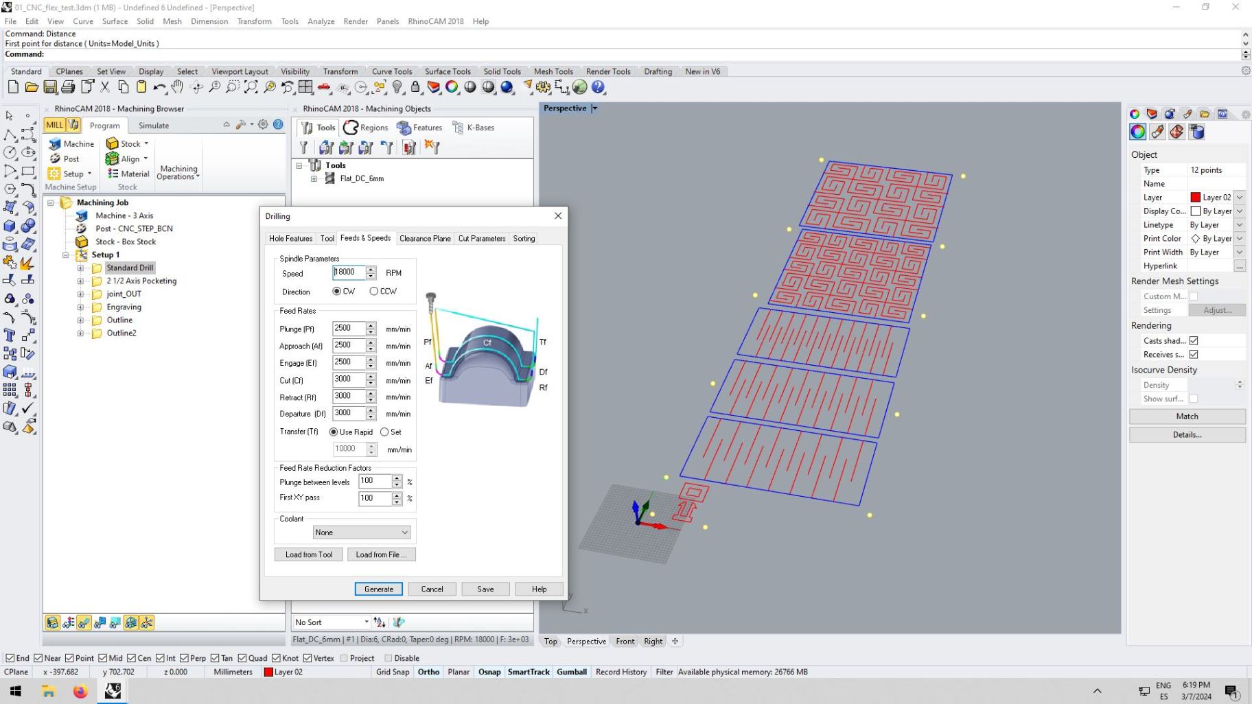Open file using the folder icon

[32, 87]
